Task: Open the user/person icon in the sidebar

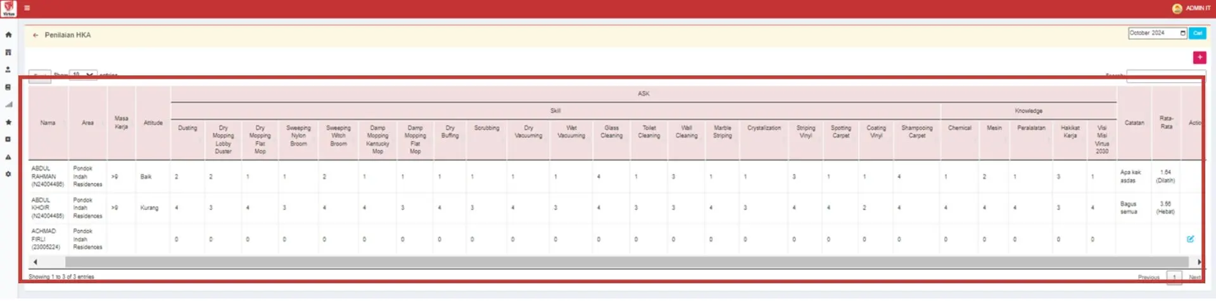Action: pyautogui.click(x=8, y=70)
